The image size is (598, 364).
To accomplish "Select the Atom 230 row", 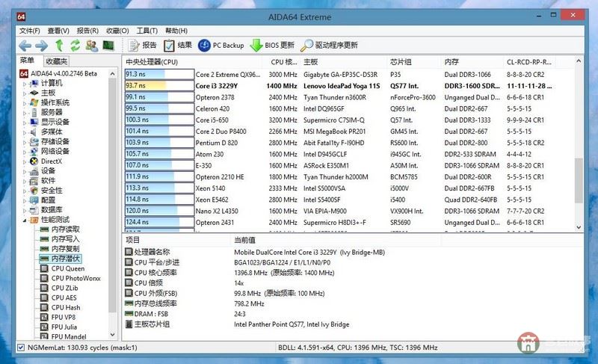I will tap(339, 154).
